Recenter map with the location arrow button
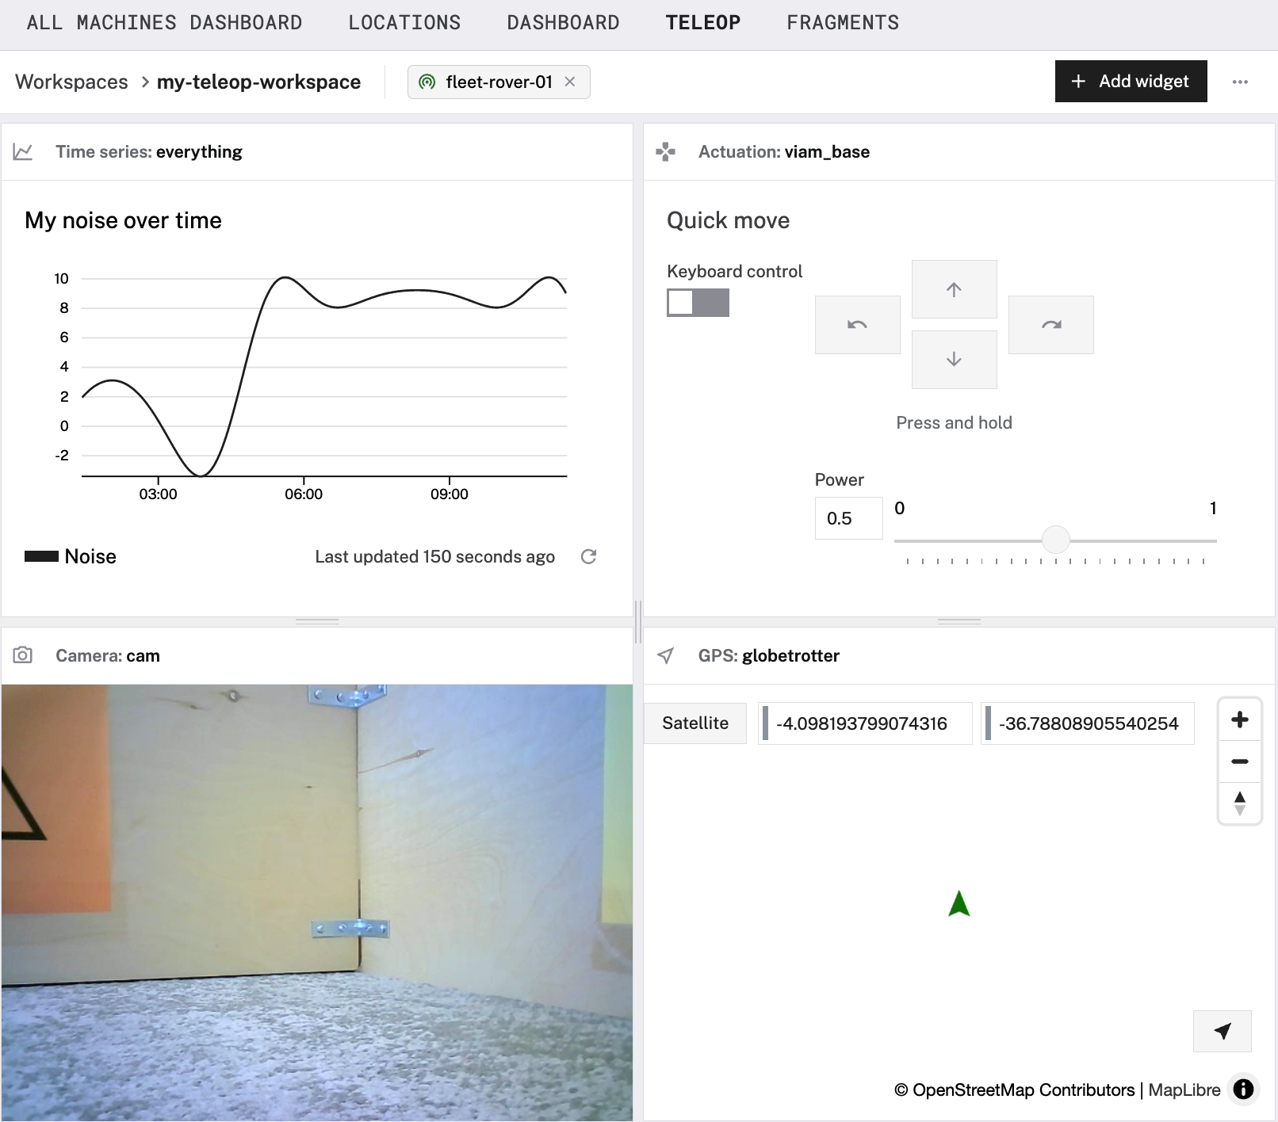 pyautogui.click(x=1222, y=1031)
